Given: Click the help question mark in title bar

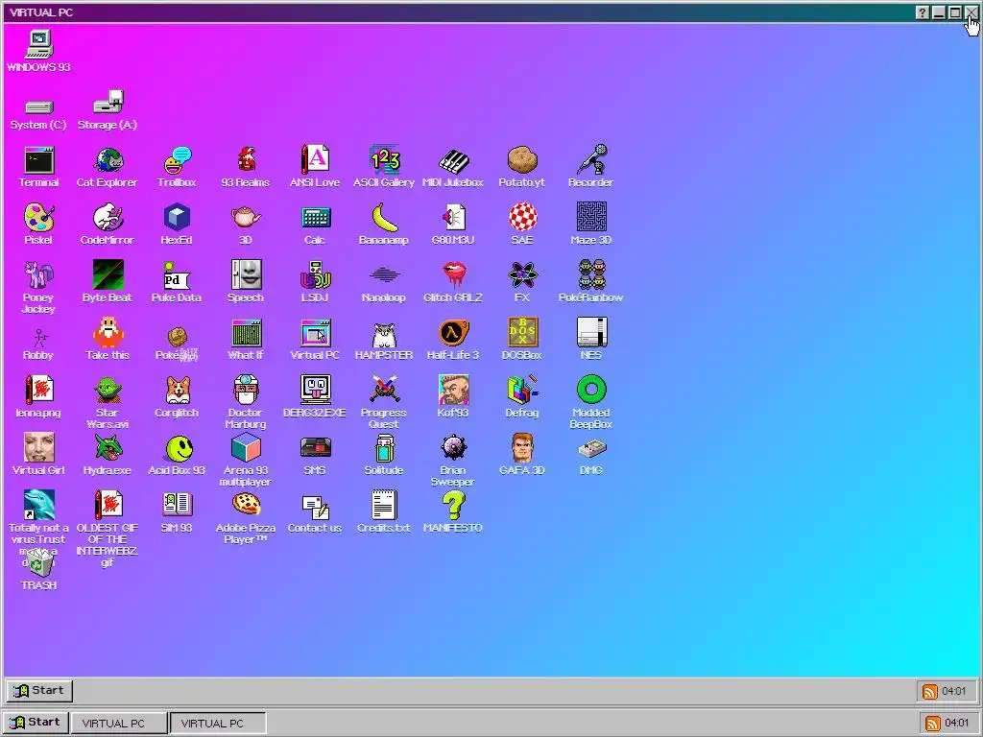Looking at the screenshot, I should (923, 12).
